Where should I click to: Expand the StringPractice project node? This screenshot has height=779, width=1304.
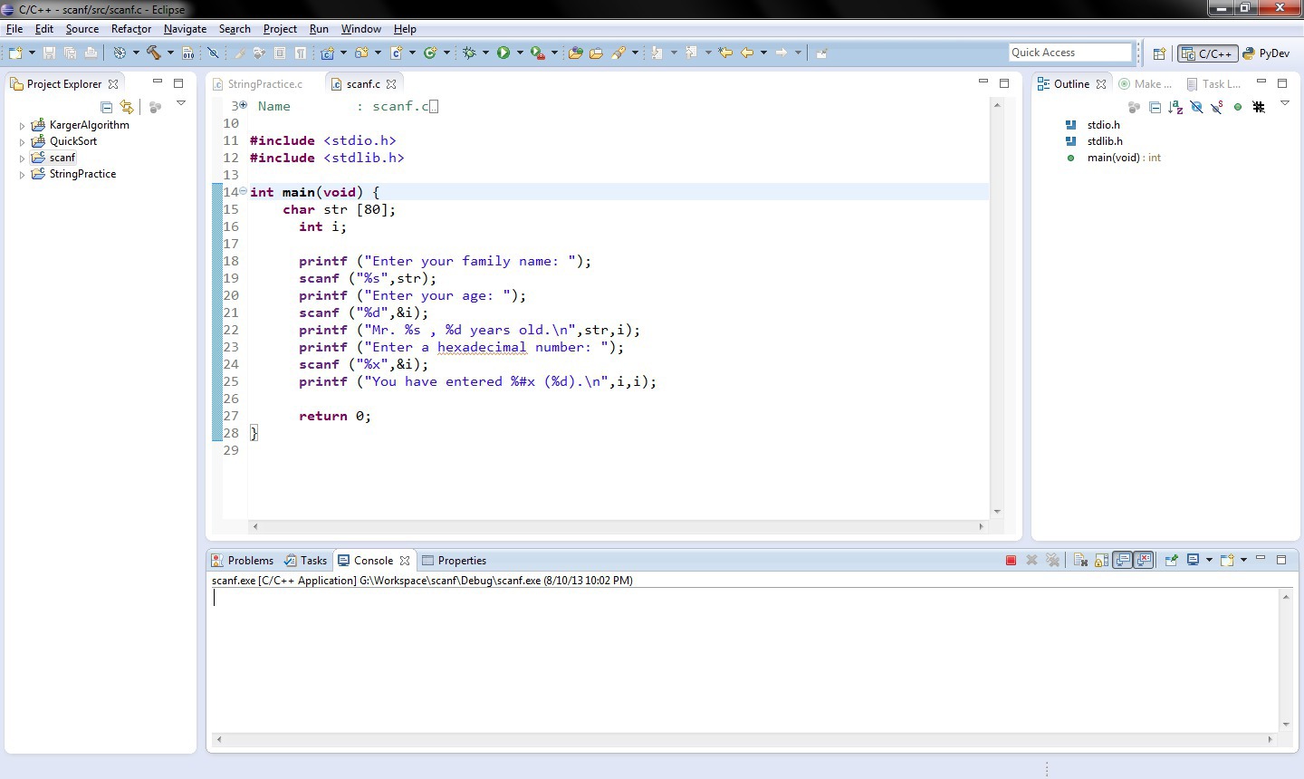coord(22,175)
